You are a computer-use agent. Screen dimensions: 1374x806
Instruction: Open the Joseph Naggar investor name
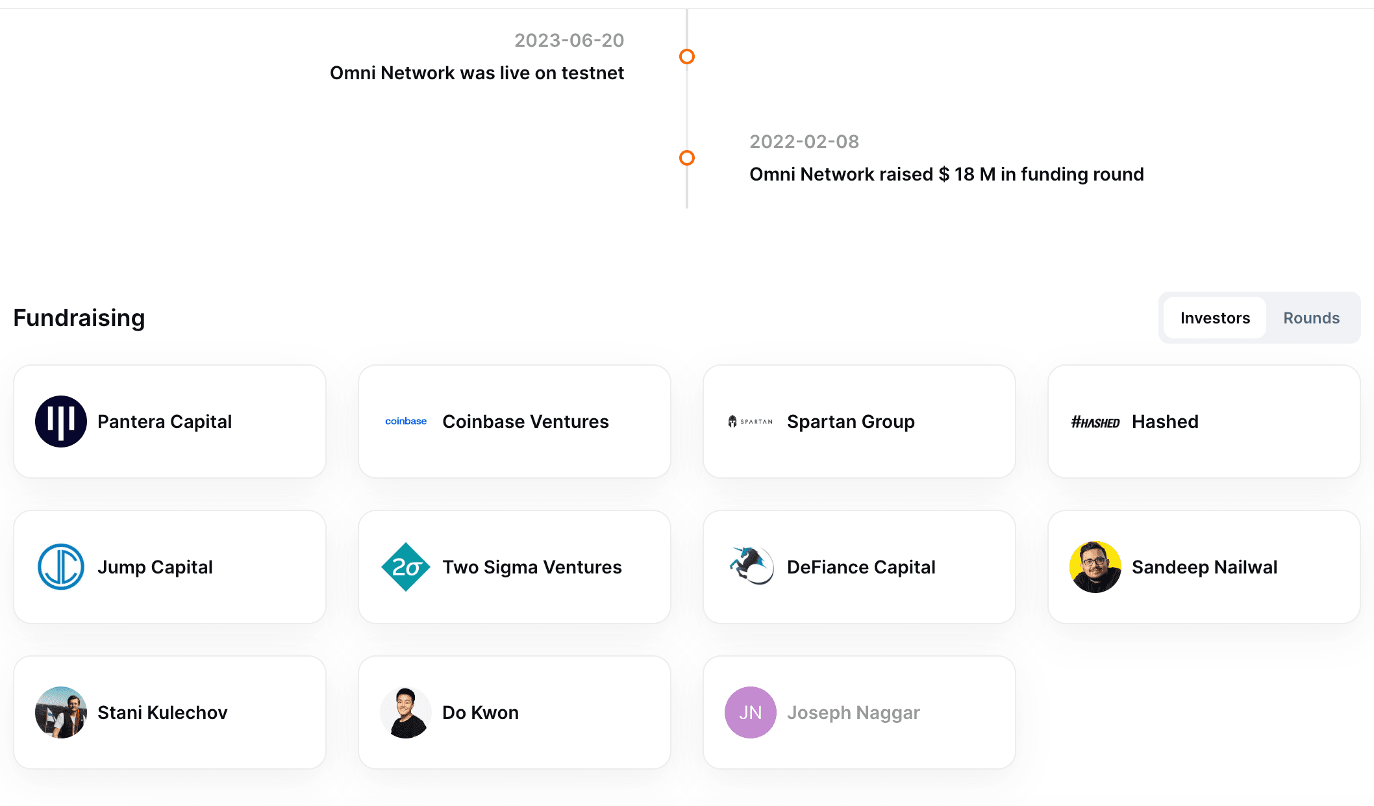coord(853,712)
